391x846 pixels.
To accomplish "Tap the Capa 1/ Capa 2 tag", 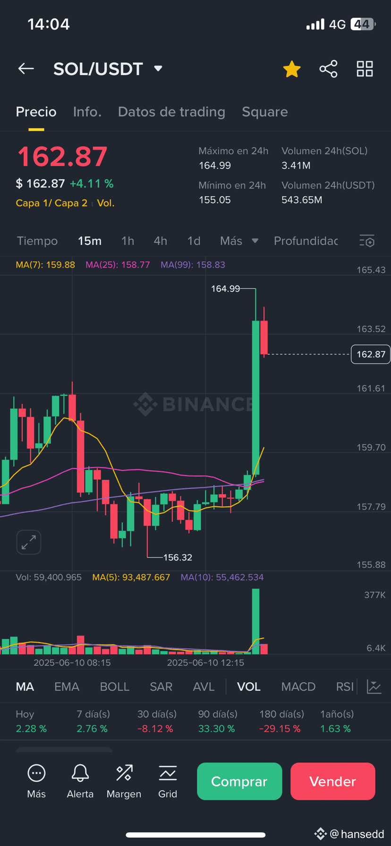I will 51,203.
